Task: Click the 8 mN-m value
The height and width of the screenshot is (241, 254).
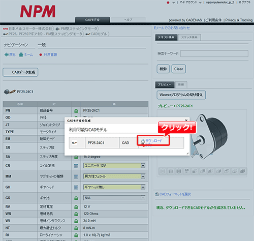Action: pyautogui.click(x=89, y=228)
